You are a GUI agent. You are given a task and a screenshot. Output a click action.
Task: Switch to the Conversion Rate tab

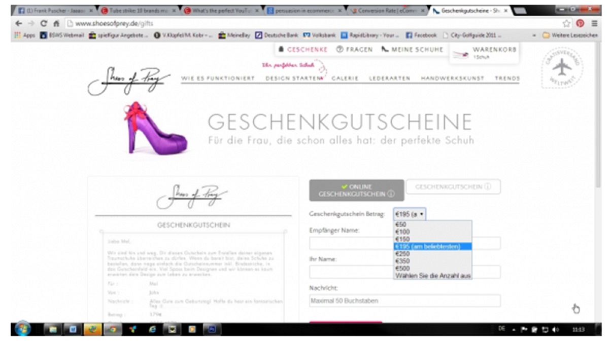[387, 10]
